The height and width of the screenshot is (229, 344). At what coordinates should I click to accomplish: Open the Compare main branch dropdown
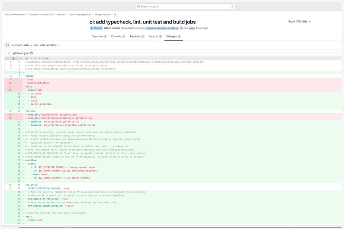pos(28,45)
